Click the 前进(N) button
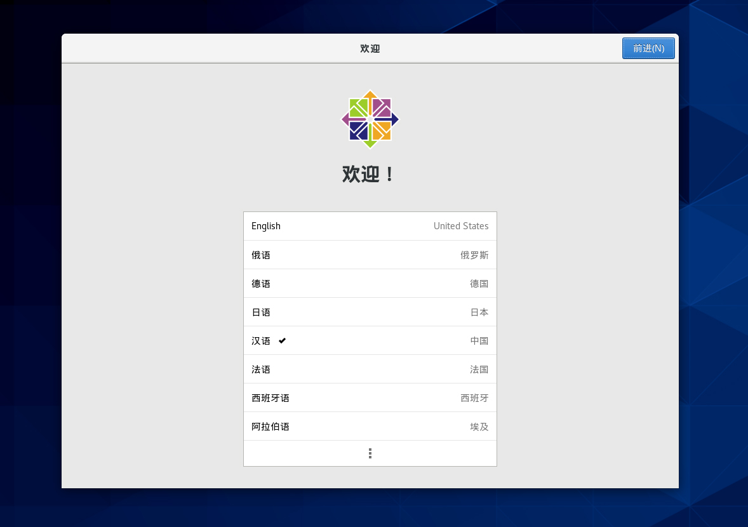This screenshot has height=527, width=748. (x=648, y=48)
